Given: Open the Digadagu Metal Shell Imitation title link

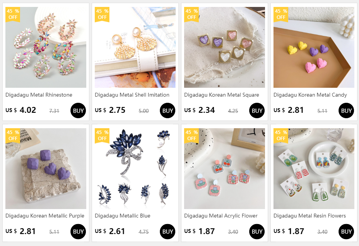Looking at the screenshot, I should [132, 95].
